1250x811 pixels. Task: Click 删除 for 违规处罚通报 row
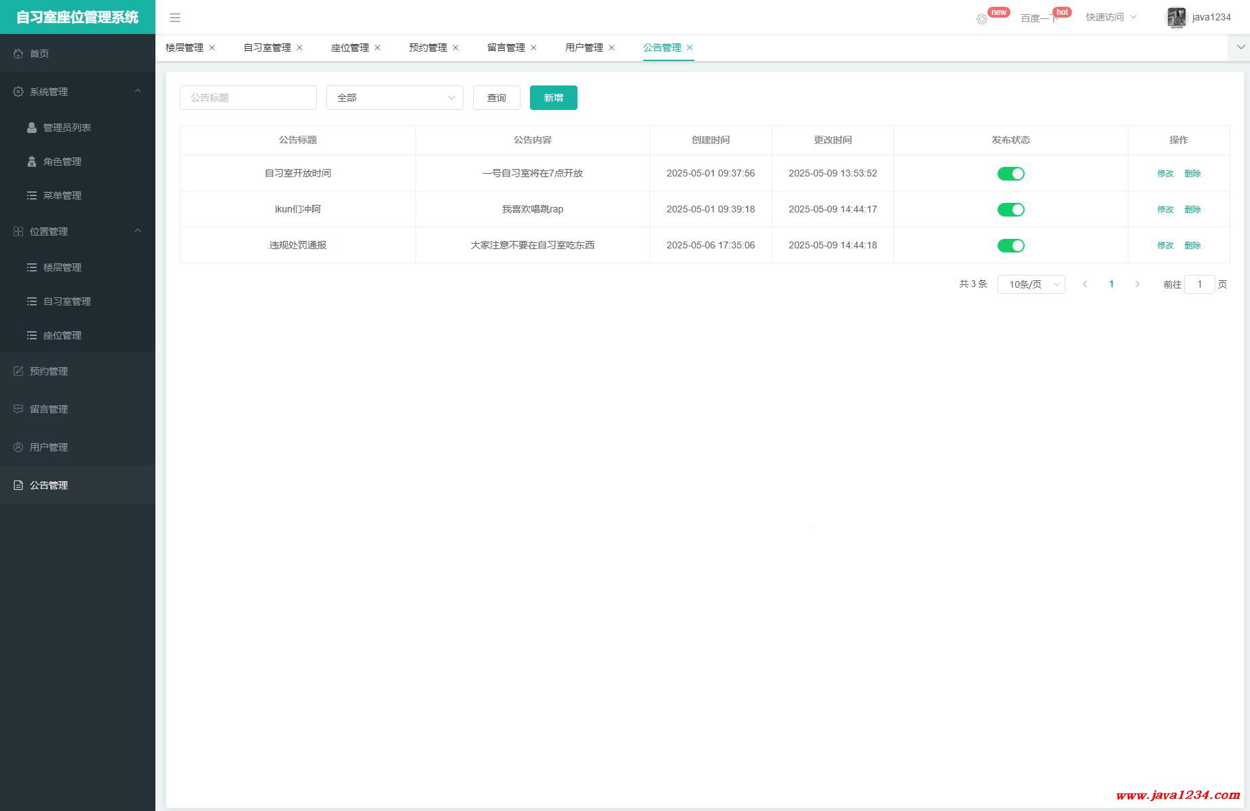click(x=1192, y=246)
